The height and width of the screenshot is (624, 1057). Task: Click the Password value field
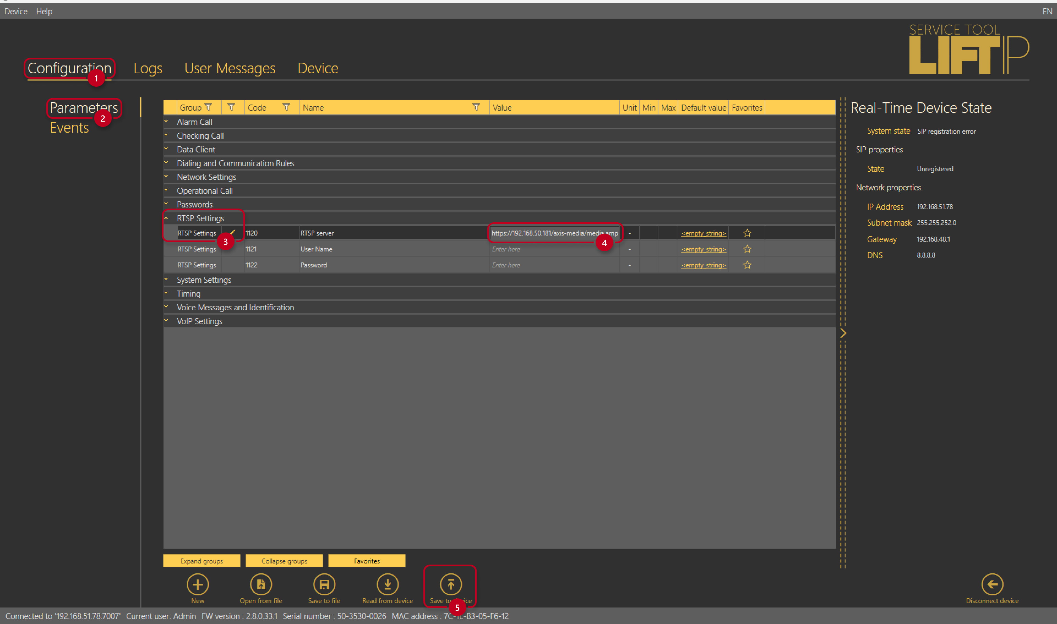point(554,265)
